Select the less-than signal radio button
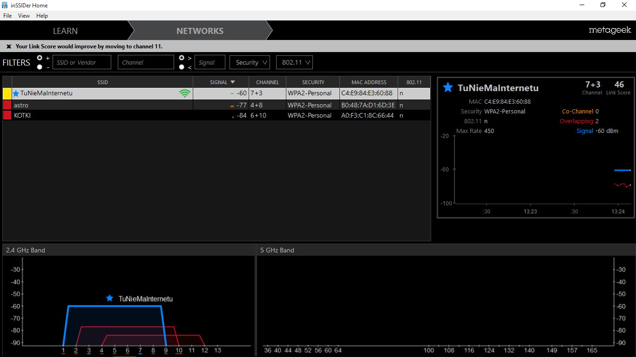This screenshot has height=357, width=636. [x=182, y=67]
